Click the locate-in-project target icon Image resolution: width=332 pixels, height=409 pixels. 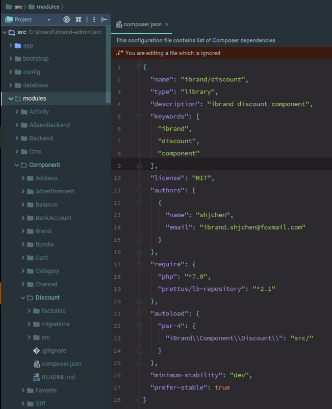pyautogui.click(x=67, y=19)
